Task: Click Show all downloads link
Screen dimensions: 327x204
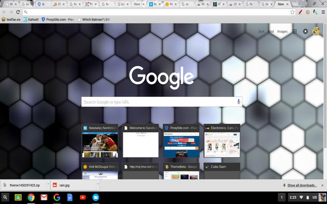Action: coord(302,185)
